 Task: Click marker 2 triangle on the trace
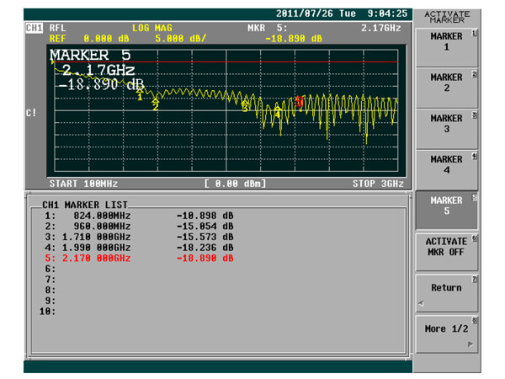[x=155, y=100]
